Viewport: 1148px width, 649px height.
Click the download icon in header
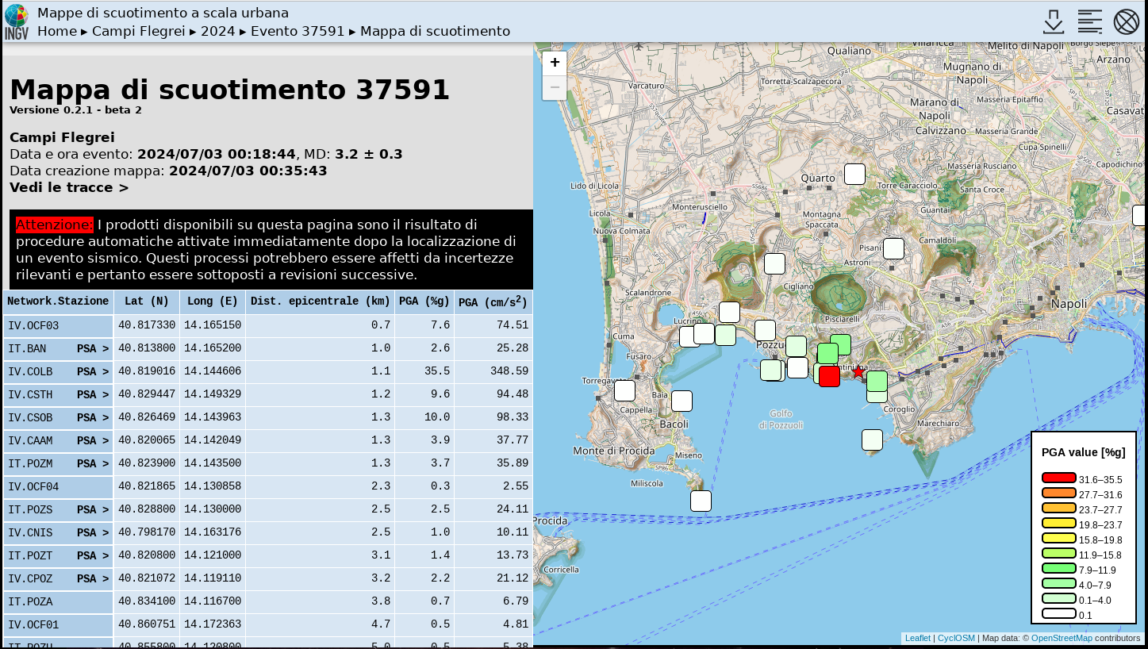1053,22
